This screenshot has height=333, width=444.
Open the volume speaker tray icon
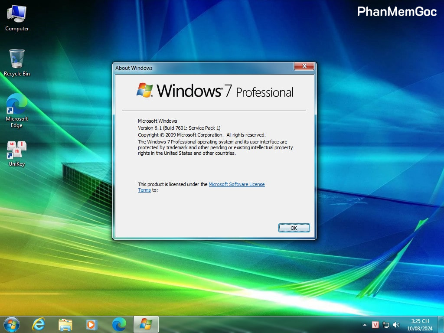click(396, 325)
